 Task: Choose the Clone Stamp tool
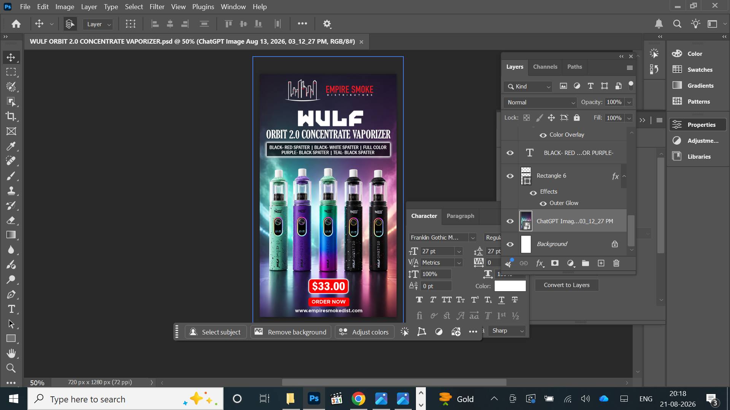[11, 191]
